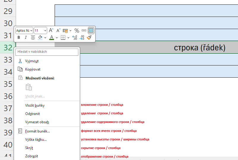Expand the borders dropdown arrow
The height and width of the screenshot is (160, 238).
tap(69, 38)
